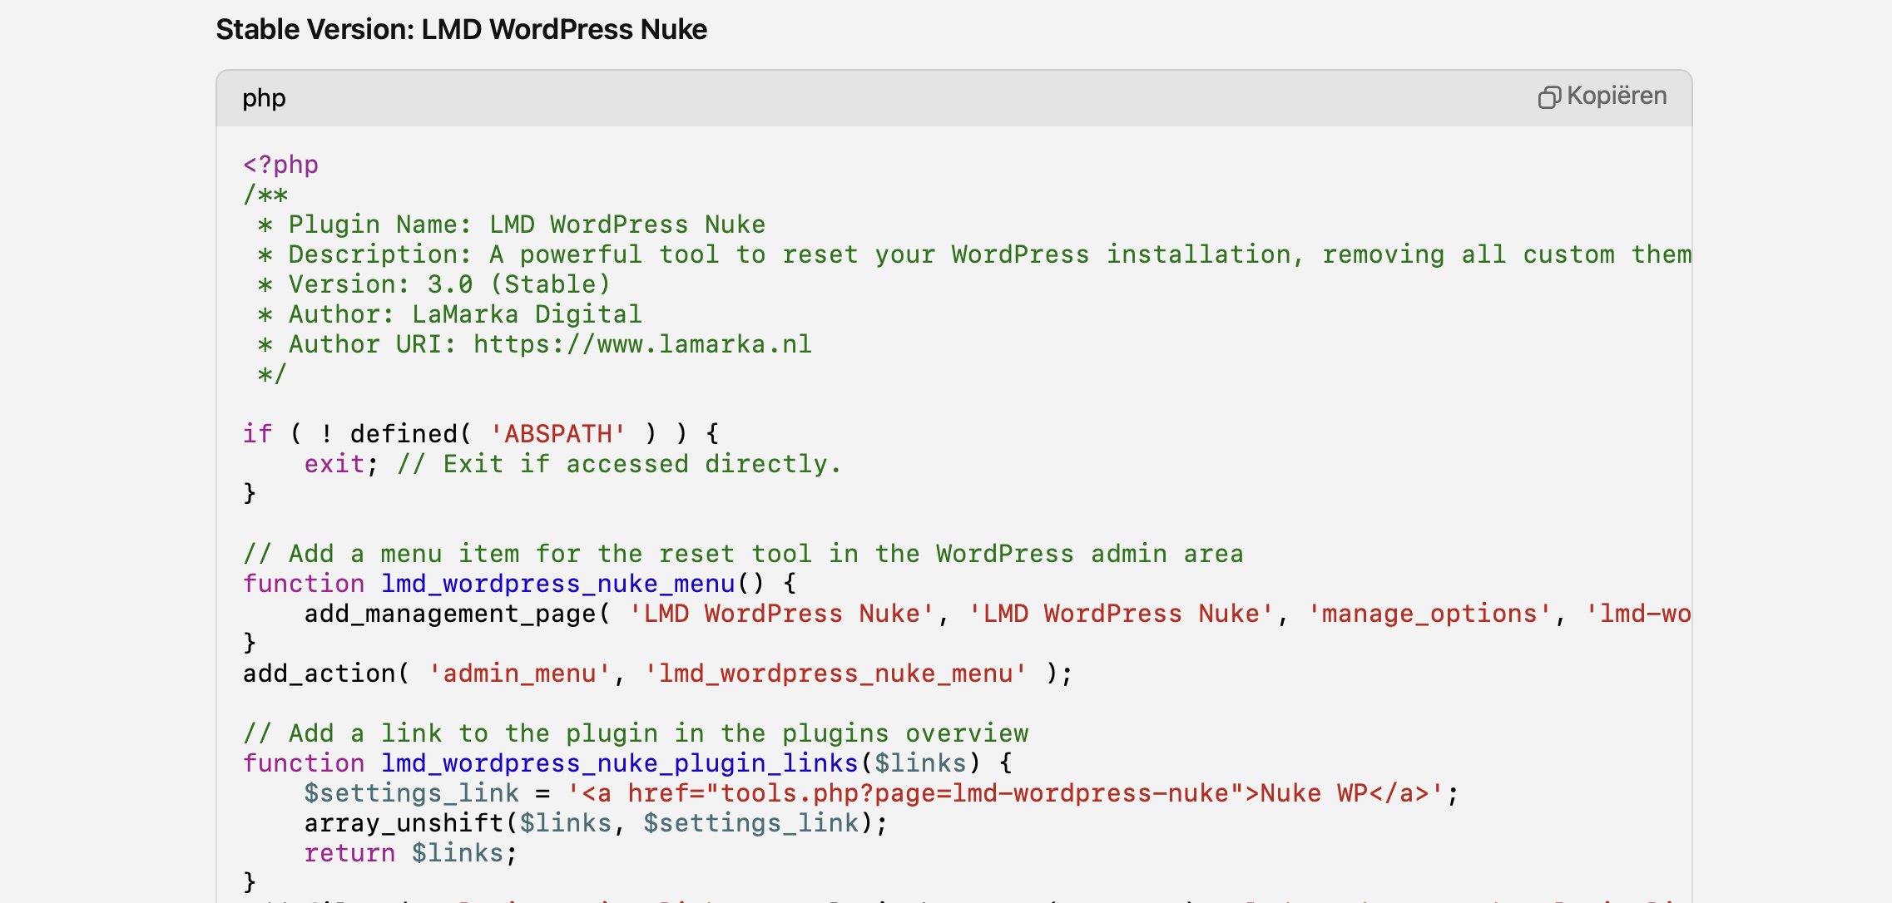The width and height of the screenshot is (1892, 903).
Task: Click the Plugin Name: LMD WordPress Nuke line
Action: pyautogui.click(x=512, y=225)
